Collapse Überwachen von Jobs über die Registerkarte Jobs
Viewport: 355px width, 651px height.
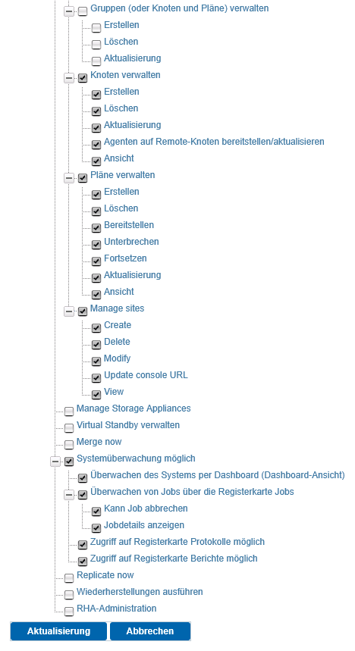[69, 494]
